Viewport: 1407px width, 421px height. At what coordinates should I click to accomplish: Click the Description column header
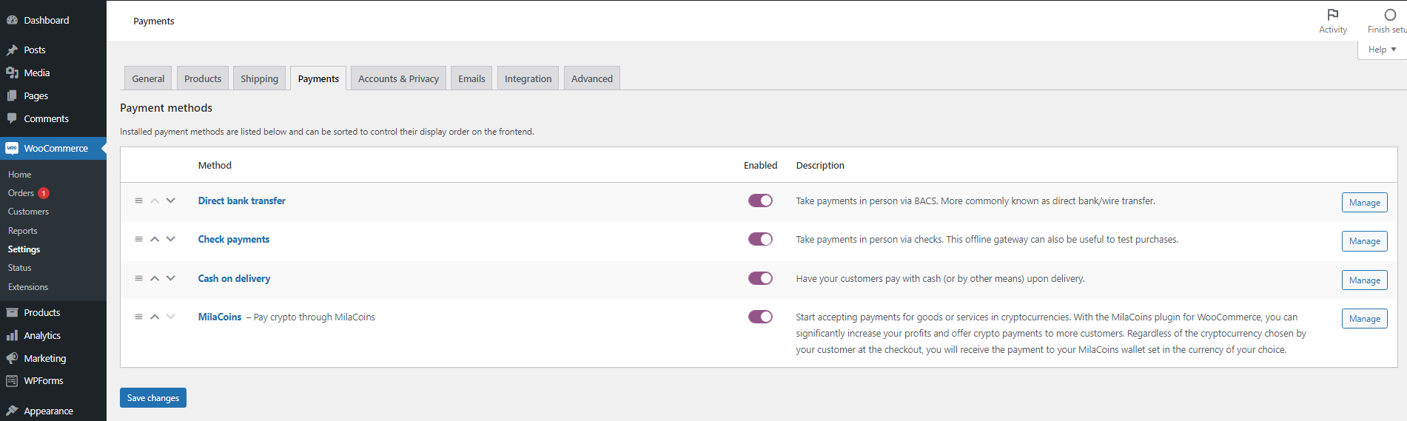820,165
